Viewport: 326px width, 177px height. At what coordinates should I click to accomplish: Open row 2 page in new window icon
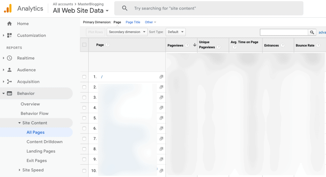(x=161, y=87)
